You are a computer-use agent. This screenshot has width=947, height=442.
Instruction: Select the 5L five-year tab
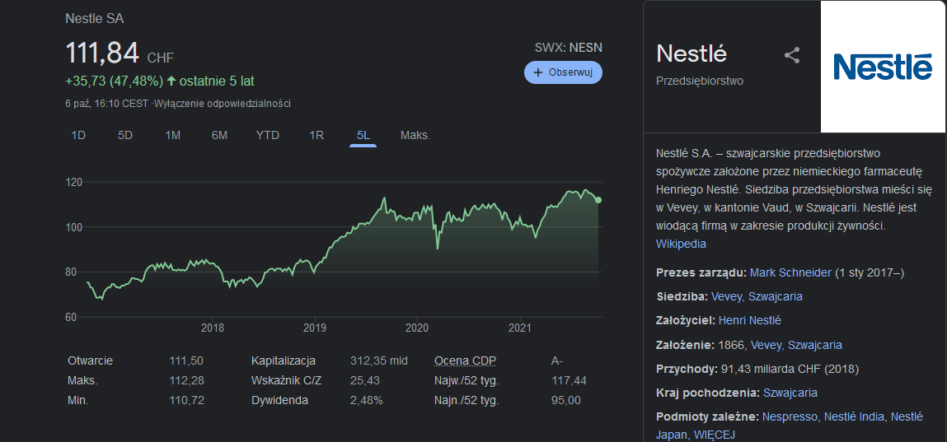coord(363,135)
